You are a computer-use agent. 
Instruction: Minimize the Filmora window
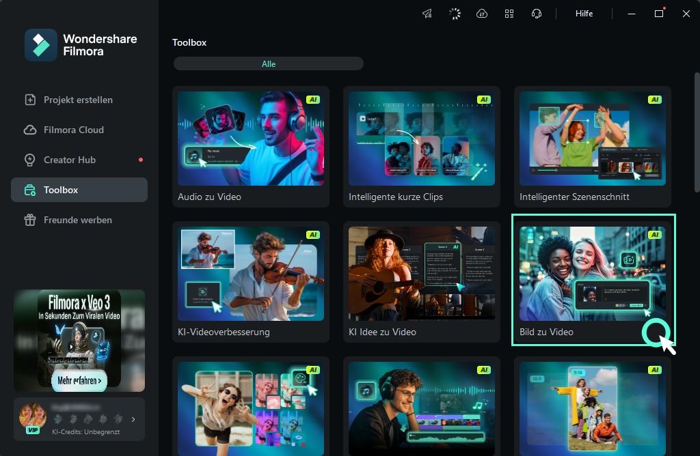(631, 14)
